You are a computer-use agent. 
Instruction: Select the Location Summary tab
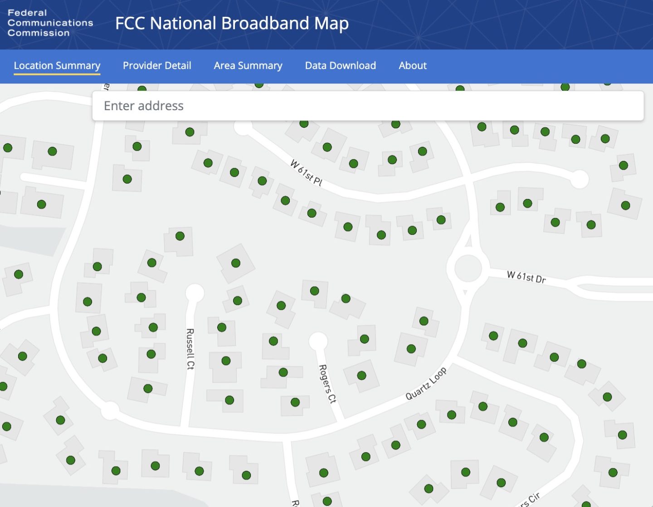coord(57,66)
